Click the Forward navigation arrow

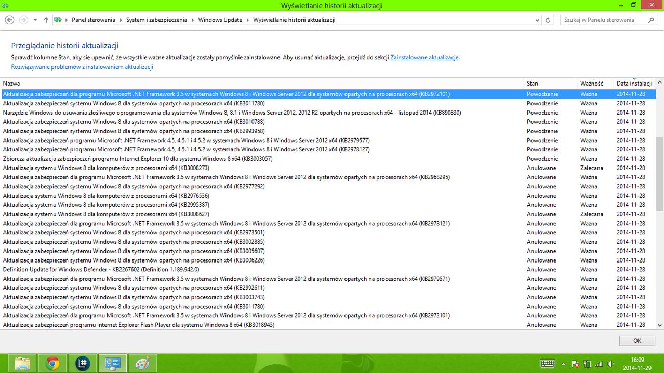point(23,20)
